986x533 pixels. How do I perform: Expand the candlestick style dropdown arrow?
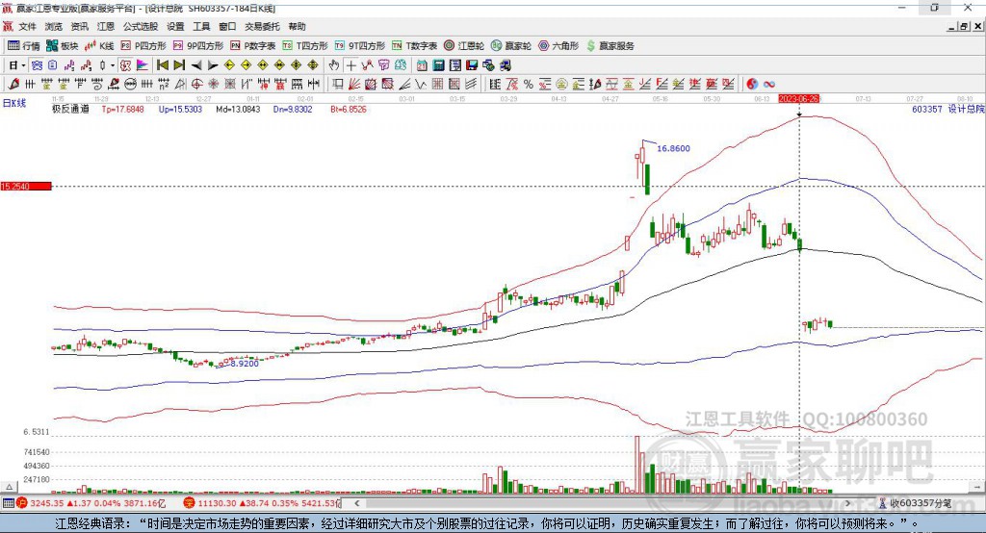click(x=113, y=65)
